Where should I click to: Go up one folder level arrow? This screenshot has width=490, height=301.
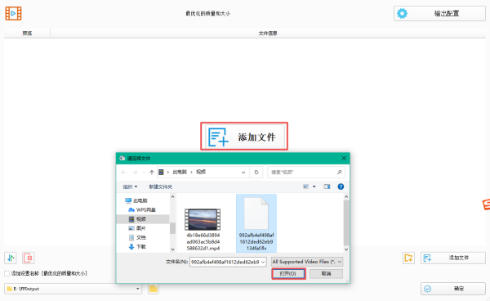click(x=152, y=172)
